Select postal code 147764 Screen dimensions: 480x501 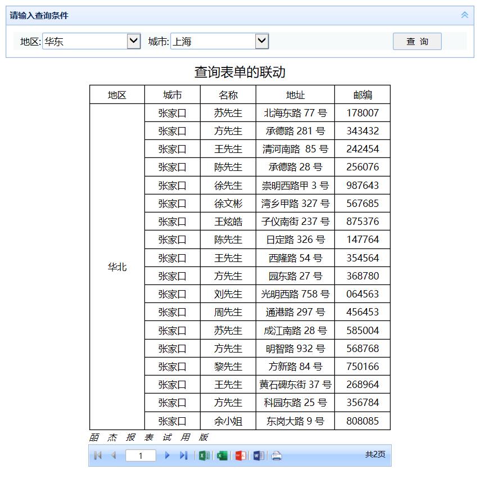(363, 240)
